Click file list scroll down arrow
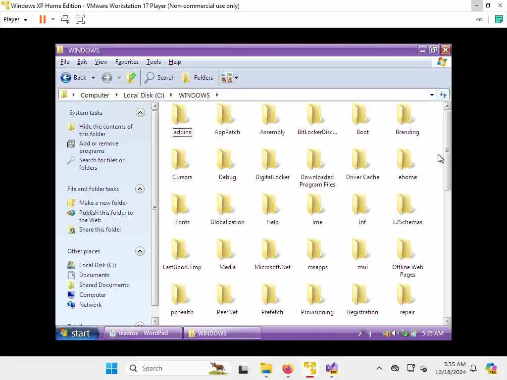This screenshot has width=507, height=380. tap(447, 321)
